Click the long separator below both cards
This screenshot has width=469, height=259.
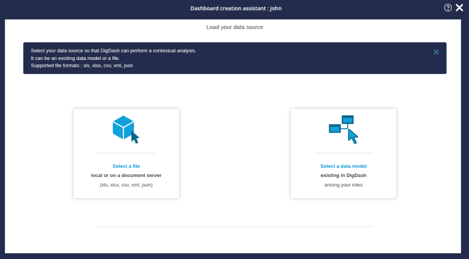(x=235, y=226)
